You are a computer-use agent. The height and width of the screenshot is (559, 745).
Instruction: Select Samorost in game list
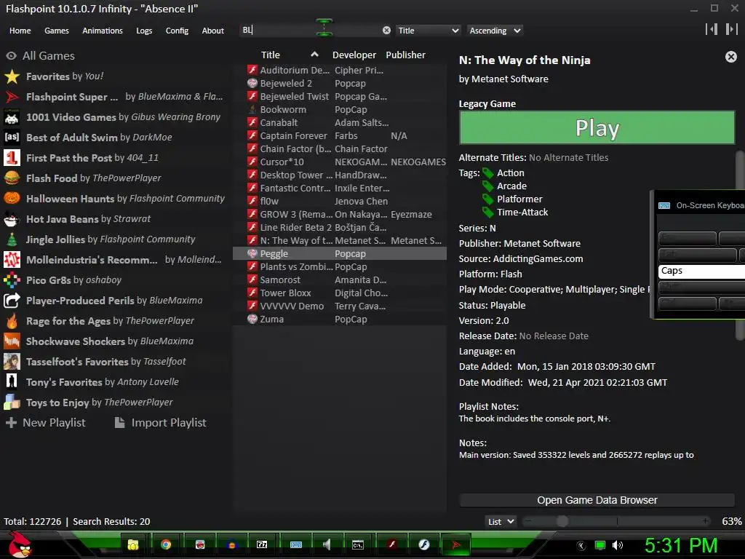coord(340,279)
